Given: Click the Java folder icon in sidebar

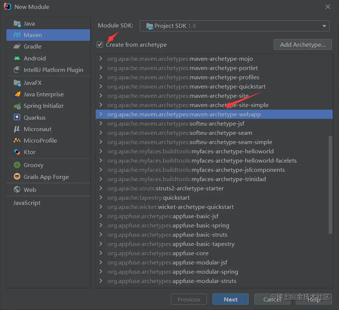Looking at the screenshot, I should point(17,23).
